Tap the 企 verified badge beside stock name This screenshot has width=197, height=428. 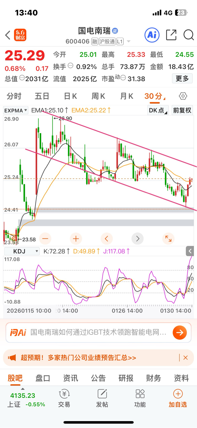tap(115, 31)
